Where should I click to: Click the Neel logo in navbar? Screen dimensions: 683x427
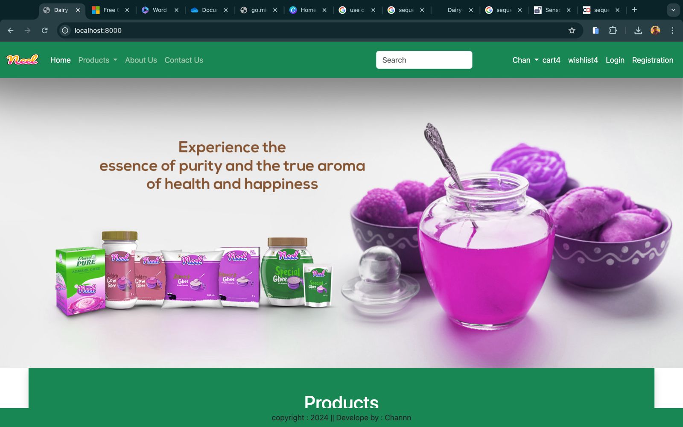pyautogui.click(x=23, y=60)
